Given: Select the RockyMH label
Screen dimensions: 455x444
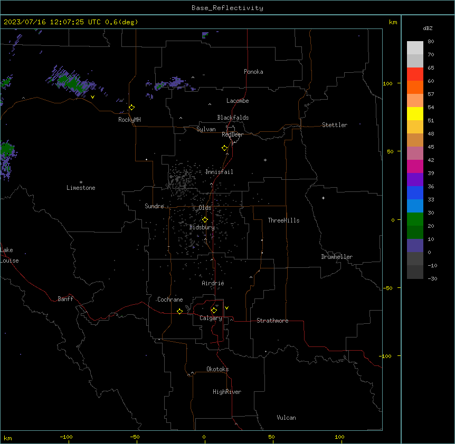Looking at the screenshot, I should coord(129,120).
